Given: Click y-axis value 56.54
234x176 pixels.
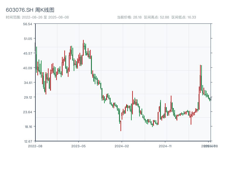Looking at the screenshot, I should (27, 24).
